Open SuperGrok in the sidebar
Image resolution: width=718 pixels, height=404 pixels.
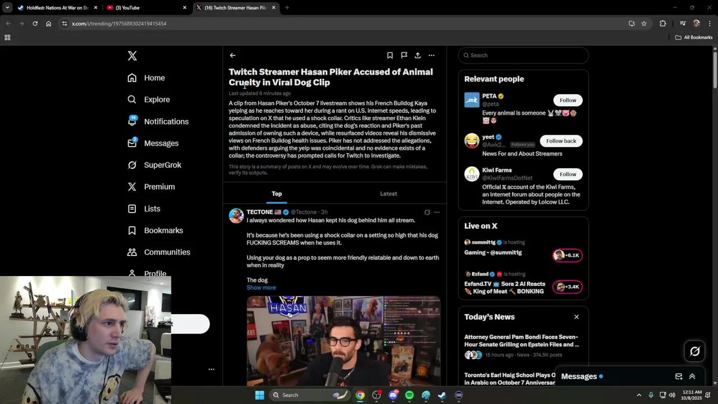coord(154,165)
